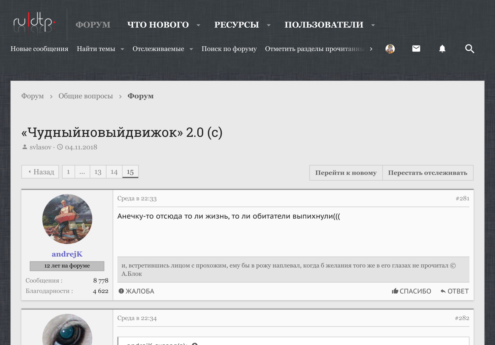Open private messages envelope icon

click(416, 49)
